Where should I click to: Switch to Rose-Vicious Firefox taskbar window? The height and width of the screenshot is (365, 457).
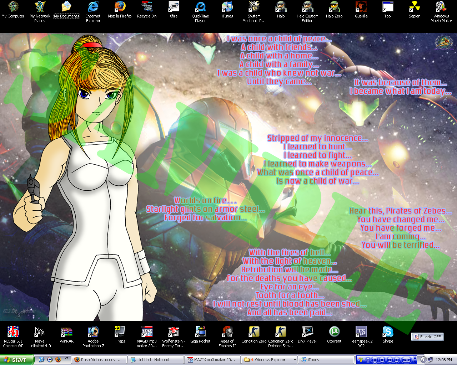[99, 360]
